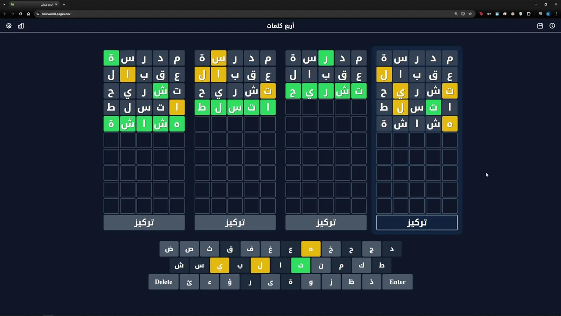Open the statistics bar chart
The image size is (561, 316).
pos(21,26)
